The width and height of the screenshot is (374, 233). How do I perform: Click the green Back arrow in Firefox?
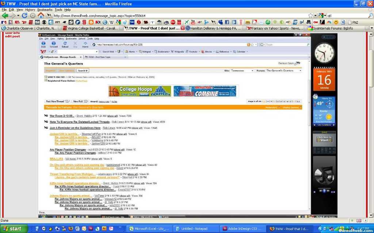5,16
